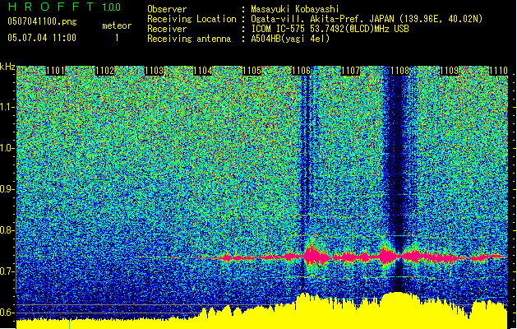517x329 pixels.
Task: Click the meteor count value 1
Action: click(117, 38)
